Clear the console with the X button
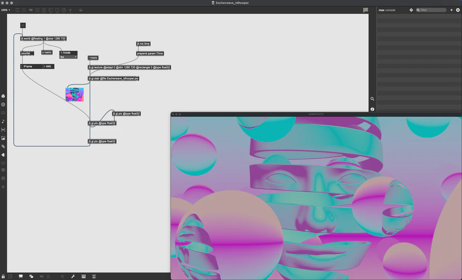 click(458, 10)
